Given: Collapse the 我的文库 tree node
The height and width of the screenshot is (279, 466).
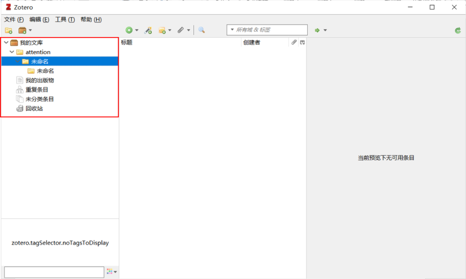Looking at the screenshot, I should (x=6, y=43).
